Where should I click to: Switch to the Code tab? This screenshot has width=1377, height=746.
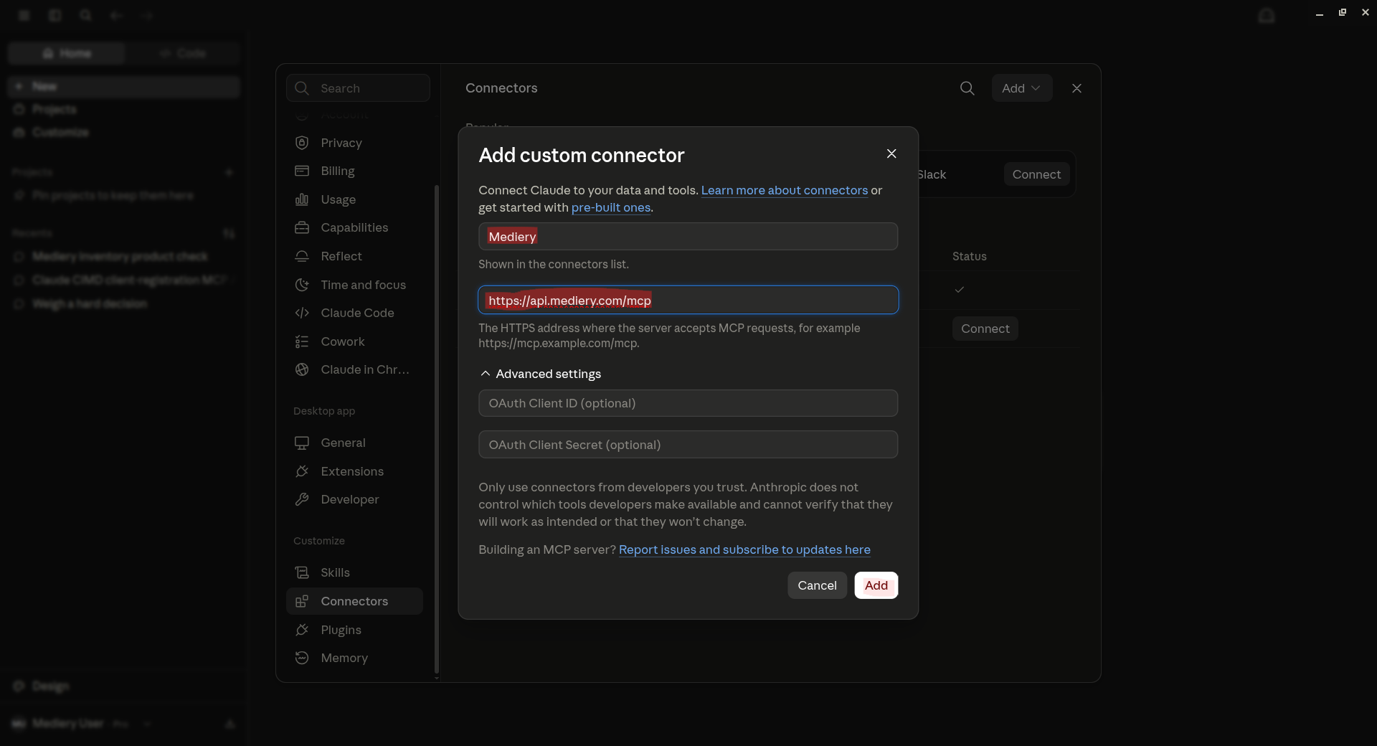point(183,53)
